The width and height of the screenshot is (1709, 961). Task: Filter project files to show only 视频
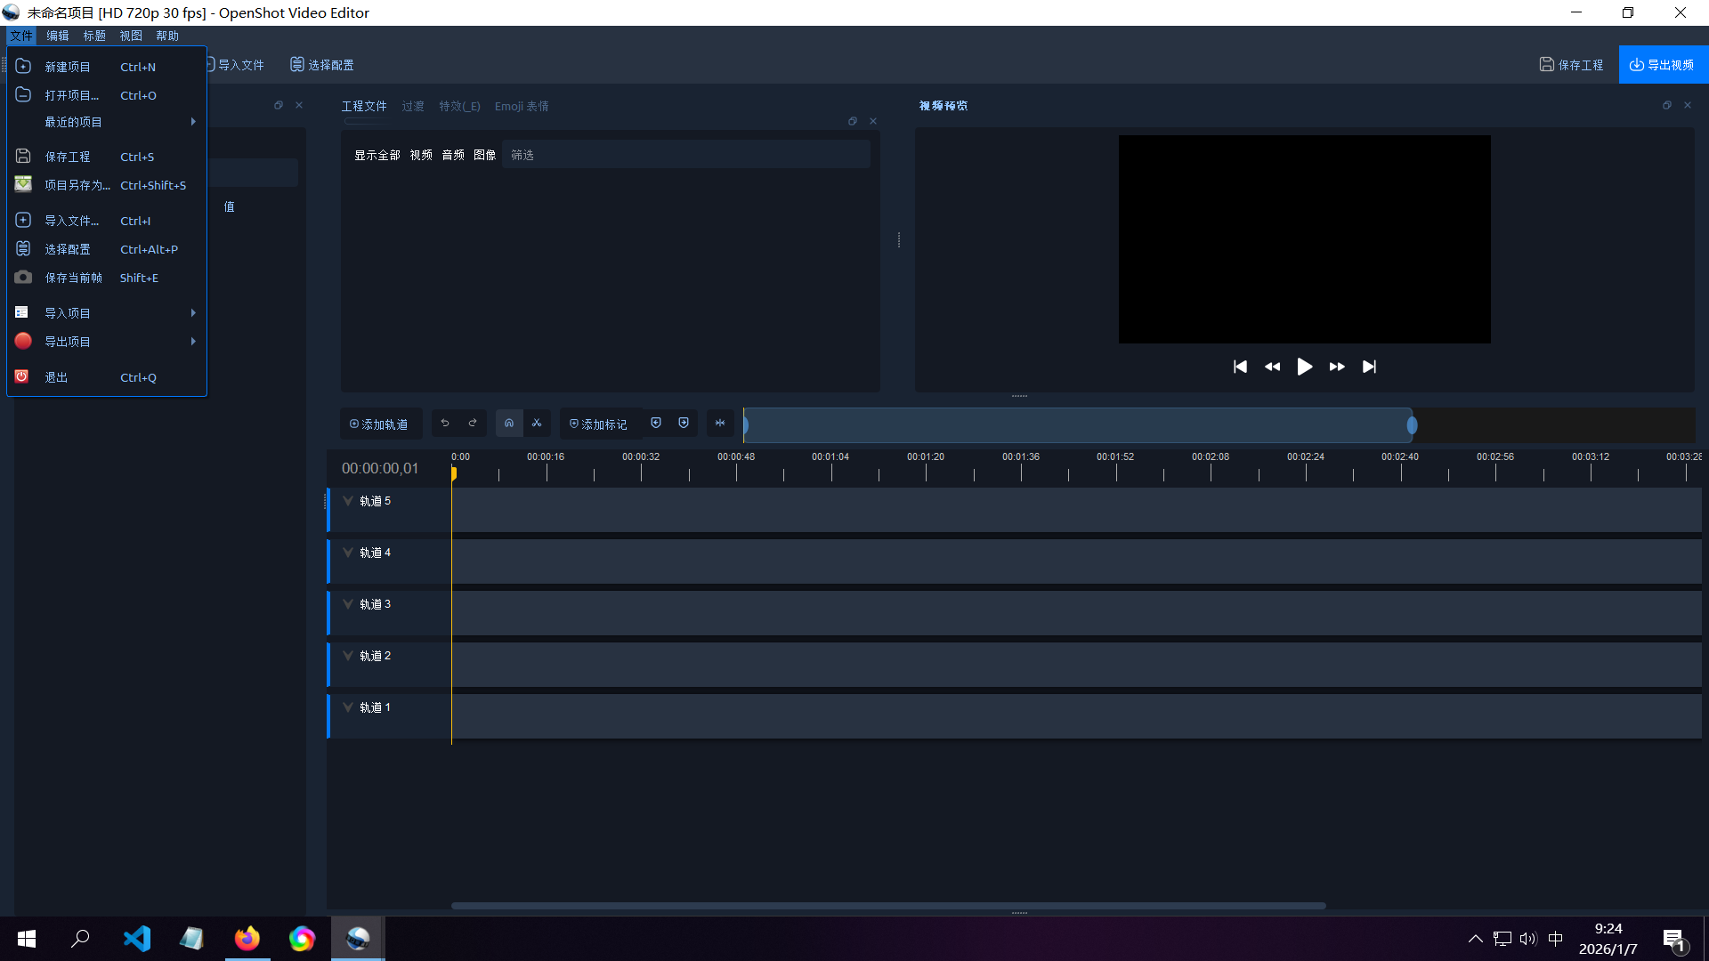tap(420, 154)
